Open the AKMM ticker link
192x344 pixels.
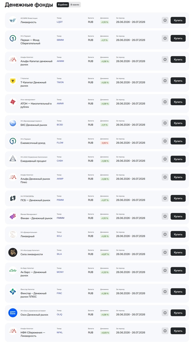coord(60,61)
